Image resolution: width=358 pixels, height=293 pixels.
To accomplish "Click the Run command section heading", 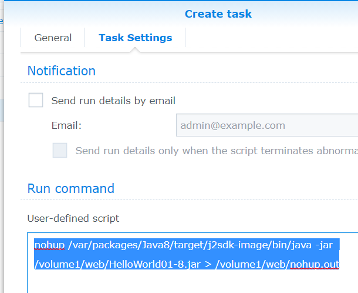I will tap(71, 188).
